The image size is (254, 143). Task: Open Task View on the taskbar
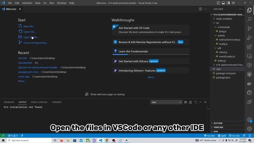[x=55, y=140]
